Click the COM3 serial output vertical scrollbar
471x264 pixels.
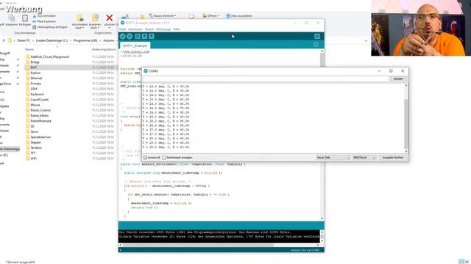406,118
